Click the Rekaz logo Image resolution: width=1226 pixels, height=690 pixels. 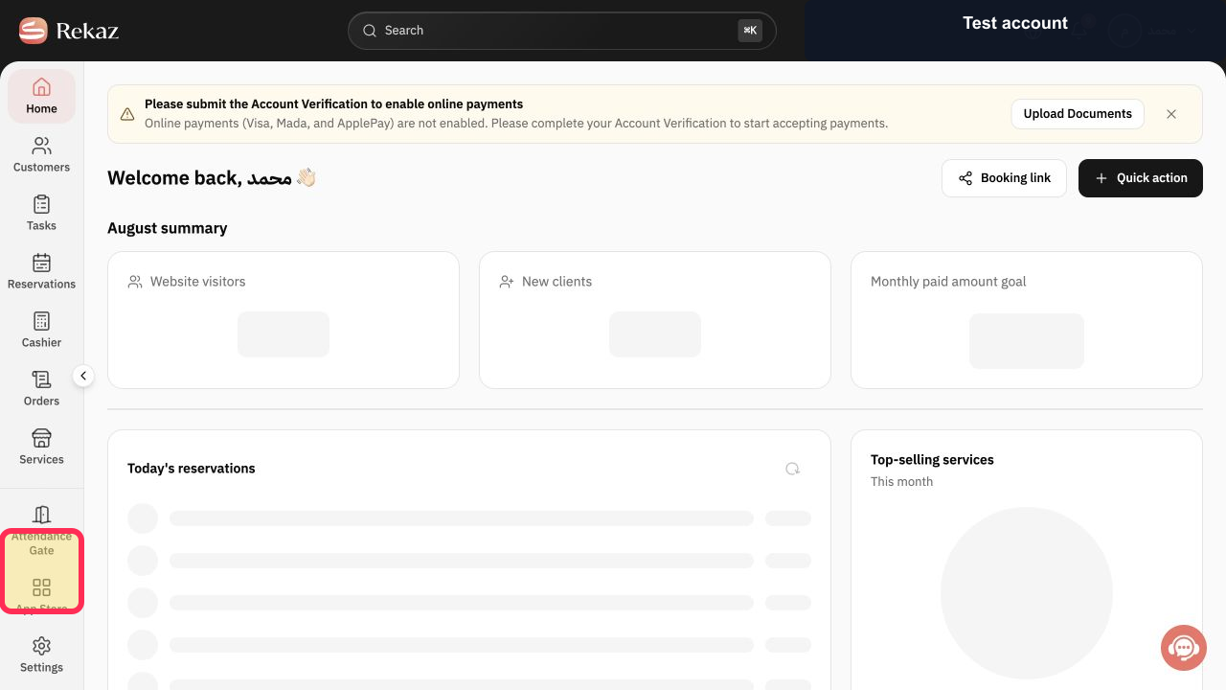pyautogui.click(x=69, y=31)
